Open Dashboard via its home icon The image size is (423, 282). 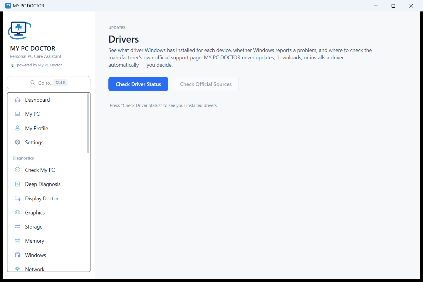click(x=18, y=100)
